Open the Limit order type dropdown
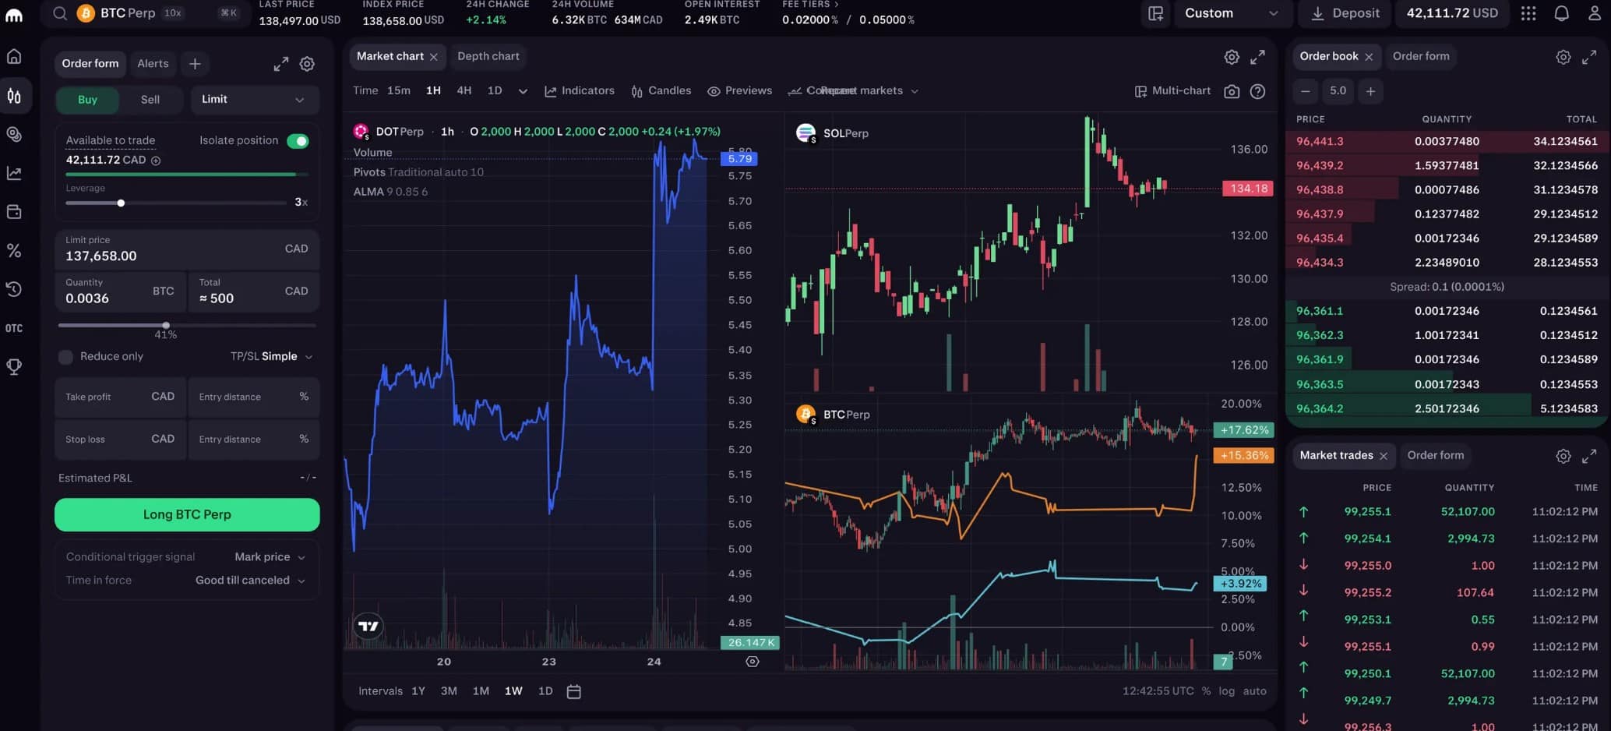The image size is (1611, 731). point(254,100)
